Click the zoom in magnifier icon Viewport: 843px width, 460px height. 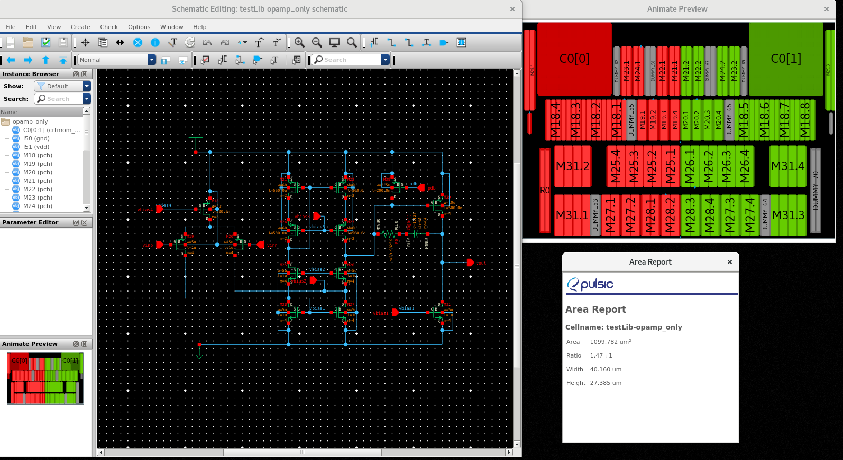[x=299, y=43]
